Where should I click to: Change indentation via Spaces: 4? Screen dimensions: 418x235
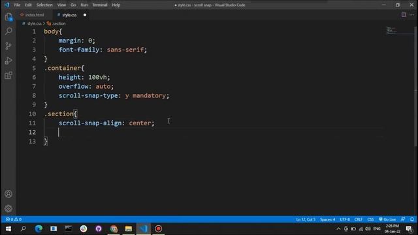pyautogui.click(x=327, y=219)
